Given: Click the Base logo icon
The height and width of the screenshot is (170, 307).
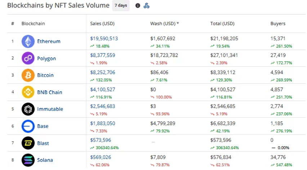Looking at the screenshot, I should (x=28, y=126).
